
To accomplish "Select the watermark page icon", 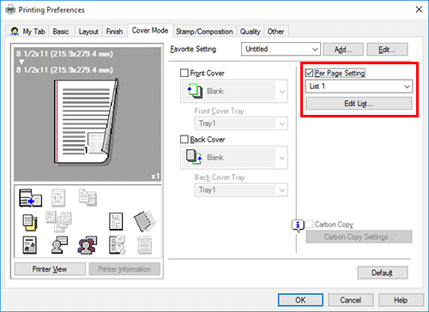I will tap(116, 221).
